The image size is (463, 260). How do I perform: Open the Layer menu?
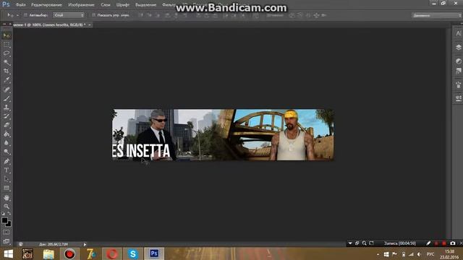point(106,5)
